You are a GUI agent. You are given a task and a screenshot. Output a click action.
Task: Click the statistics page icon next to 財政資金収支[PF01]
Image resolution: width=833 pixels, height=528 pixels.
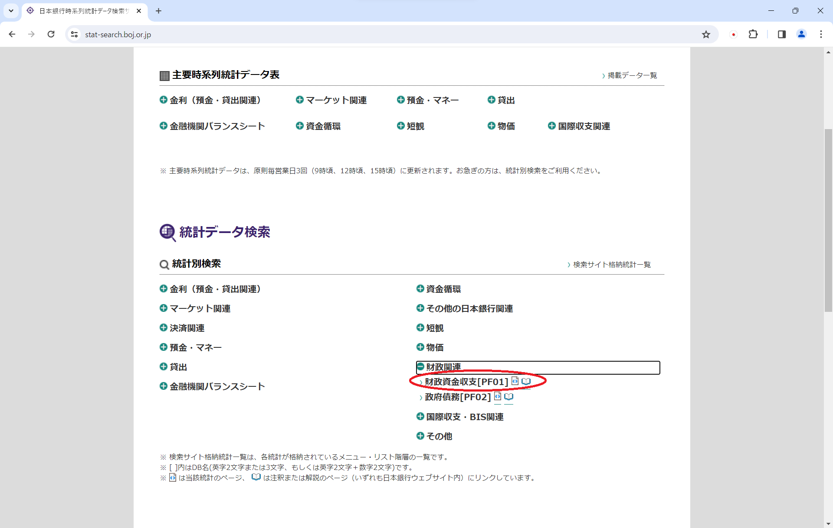[x=515, y=381]
